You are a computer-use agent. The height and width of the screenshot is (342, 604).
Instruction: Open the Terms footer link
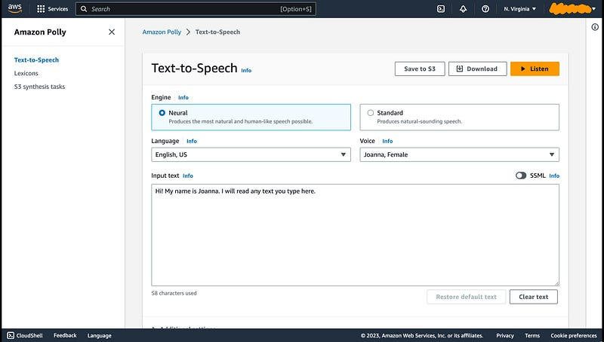532,335
